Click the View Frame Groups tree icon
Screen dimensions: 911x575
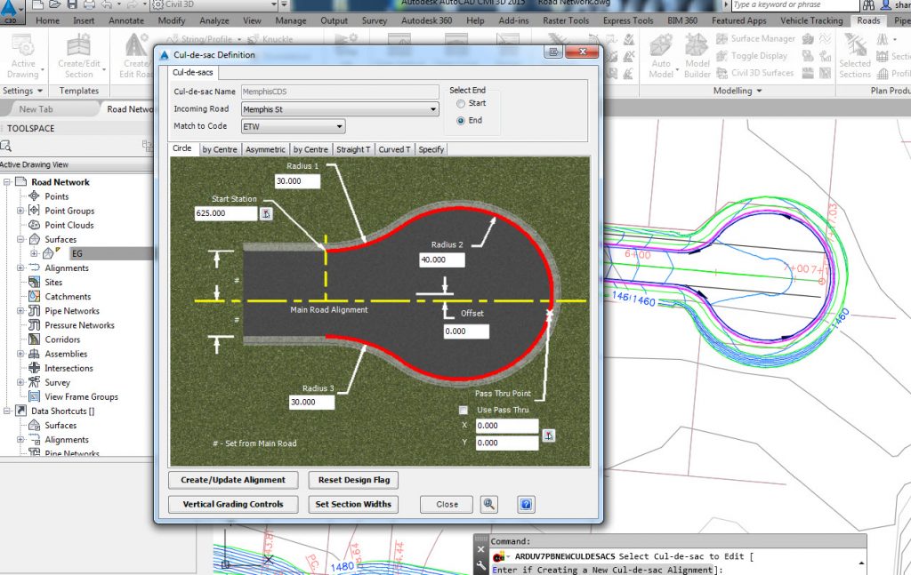click(x=35, y=397)
